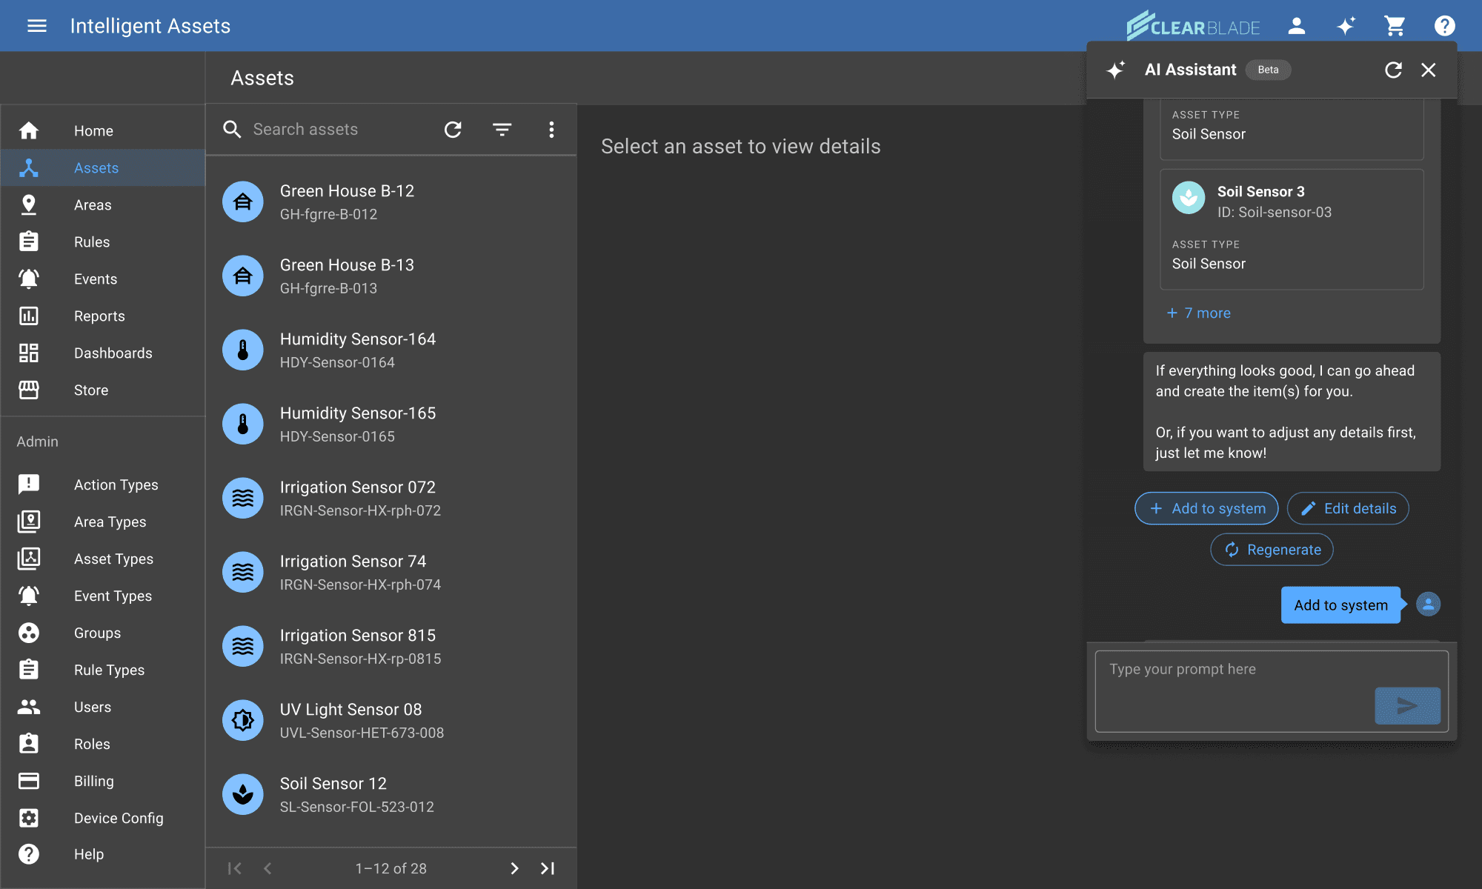Send the prompt with arrow button

[1406, 705]
